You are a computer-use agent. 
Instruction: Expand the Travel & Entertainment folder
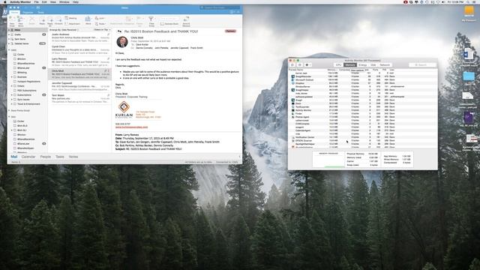[12, 103]
